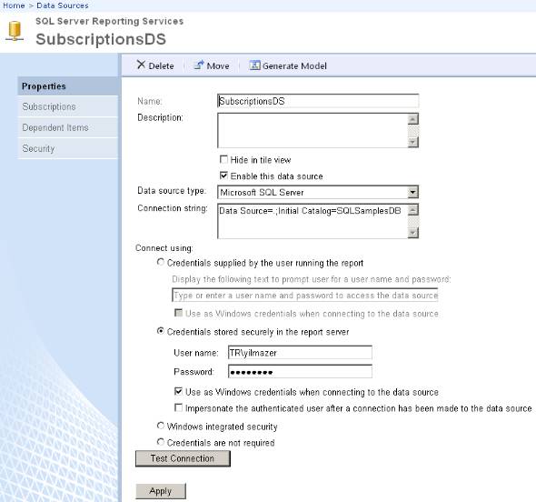Image resolution: width=536 pixels, height=502 pixels.
Task: Choose Windows integrated security option
Action: pos(160,426)
